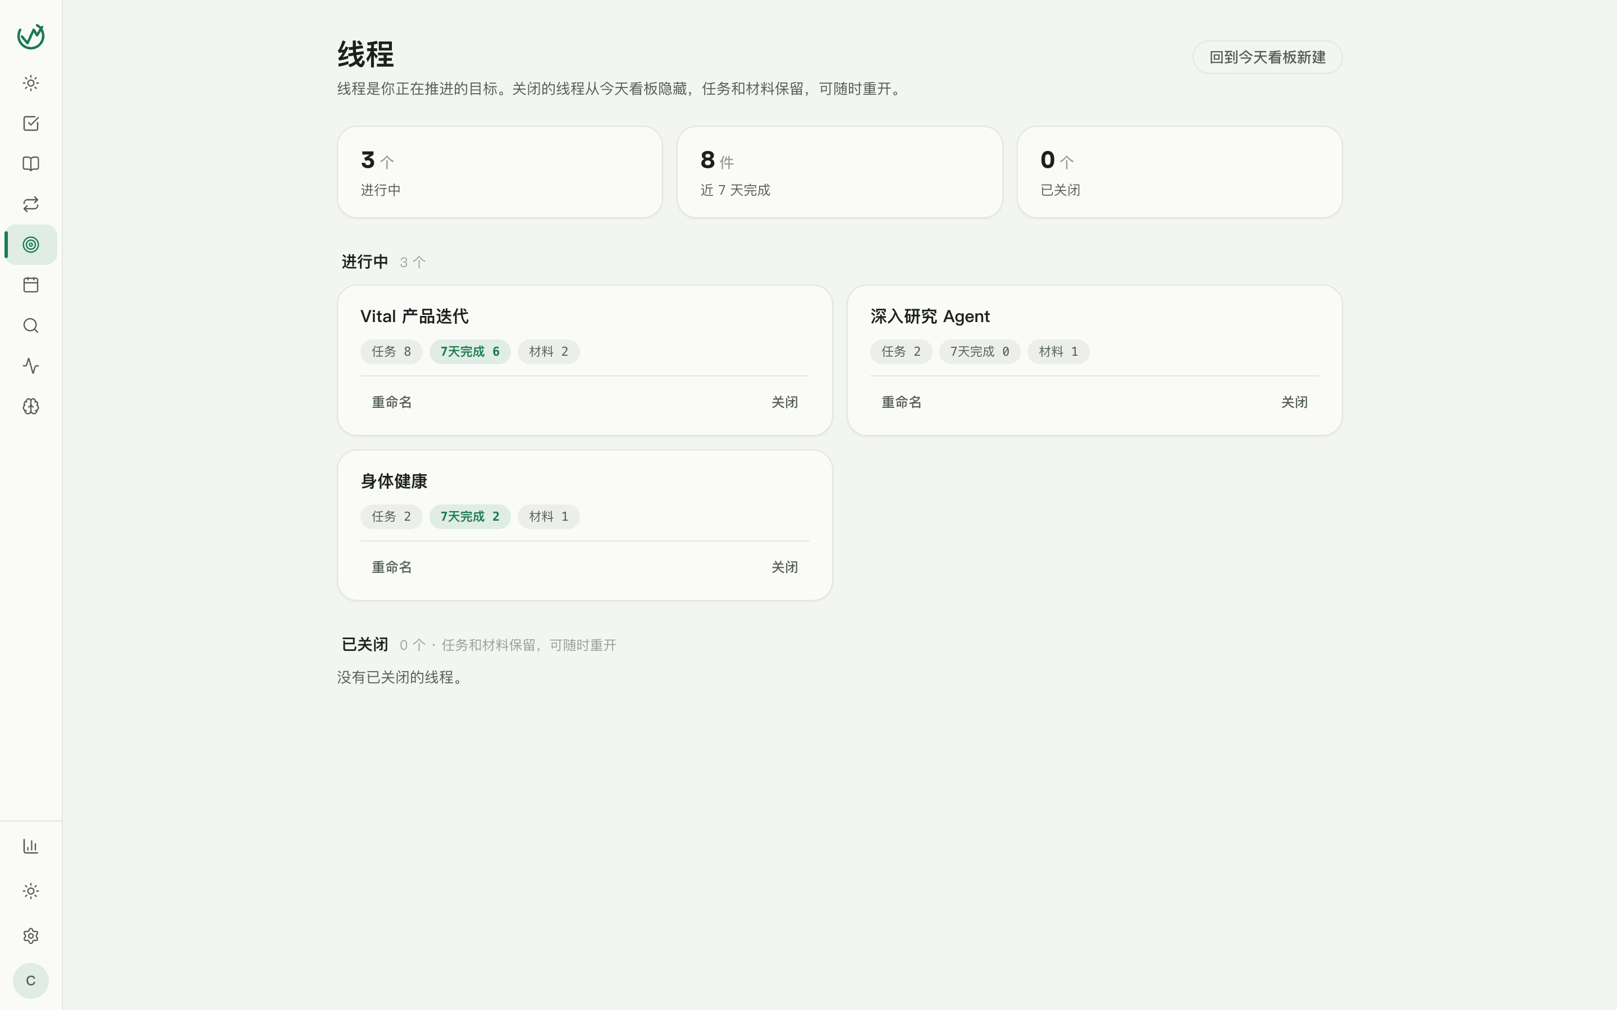Click the 8 件 近 7 天完成 summary card

(839, 172)
